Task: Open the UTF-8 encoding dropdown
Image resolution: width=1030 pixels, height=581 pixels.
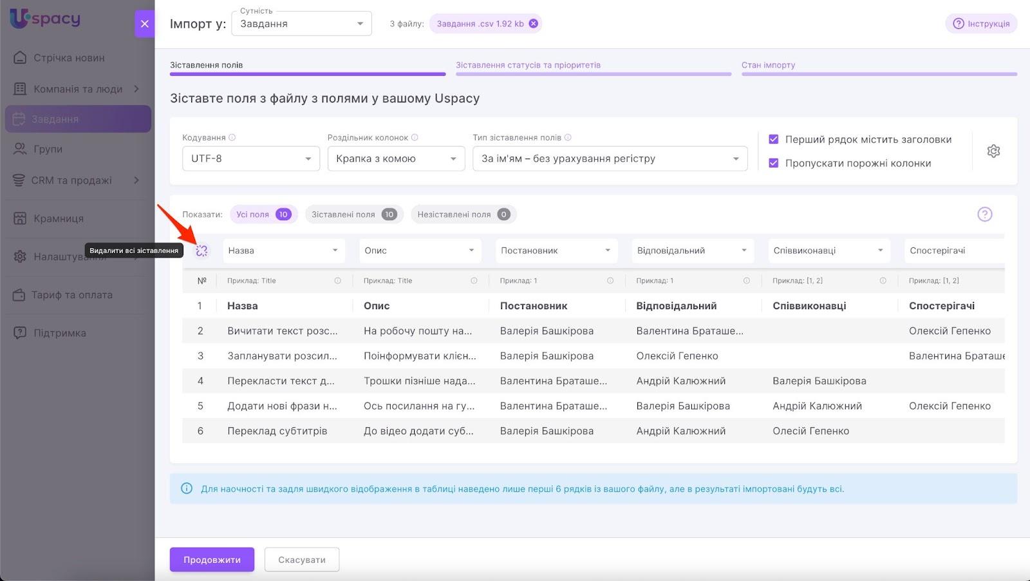Action: (250, 158)
